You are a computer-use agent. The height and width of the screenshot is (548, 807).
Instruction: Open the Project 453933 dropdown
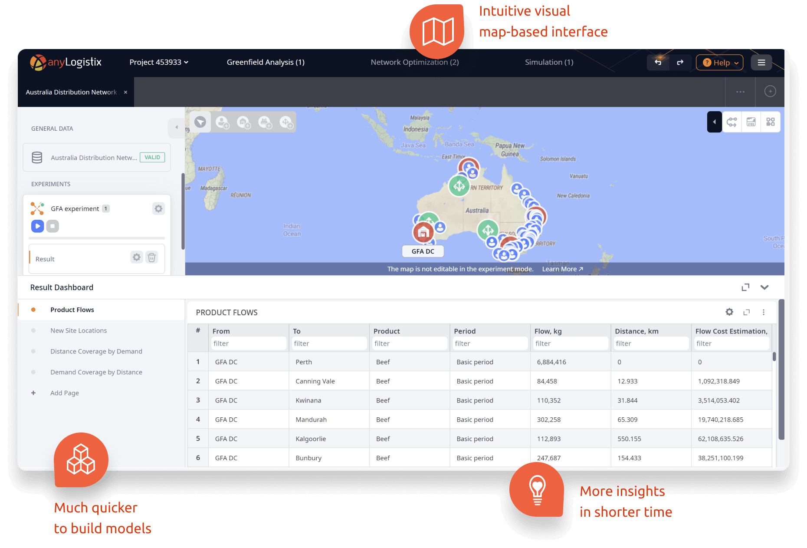(159, 62)
